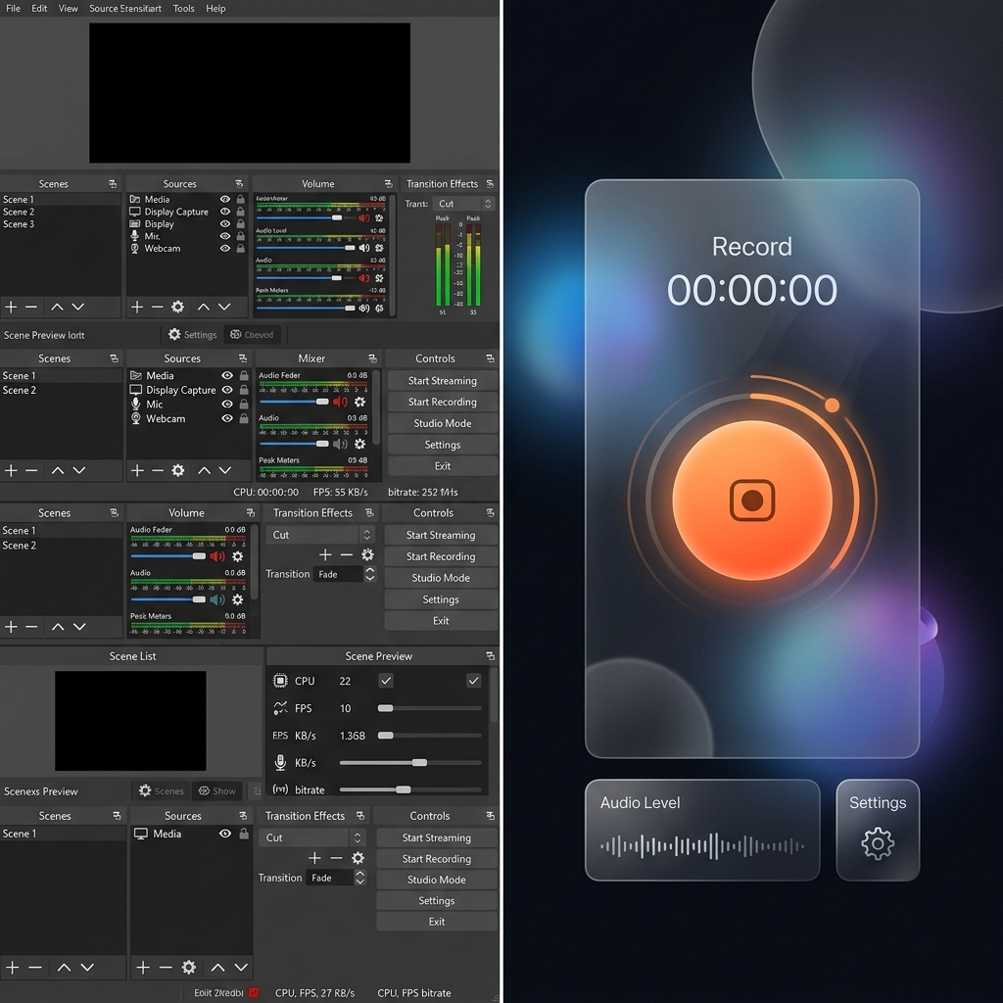This screenshot has height=1003, width=1003.
Task: Click the CPU chip icon in Scene Preview
Action: point(280,681)
